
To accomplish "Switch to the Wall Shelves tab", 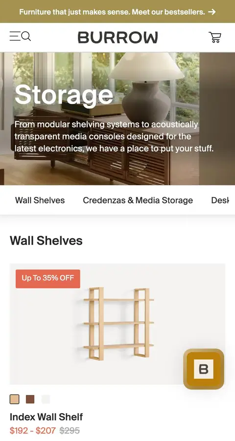I will click(x=40, y=200).
